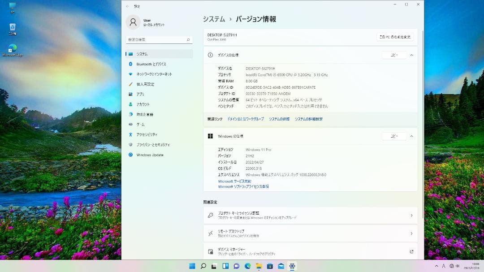Click the User account avatar
Image resolution: width=484 pixels, height=272 pixels.
pos(133,22)
